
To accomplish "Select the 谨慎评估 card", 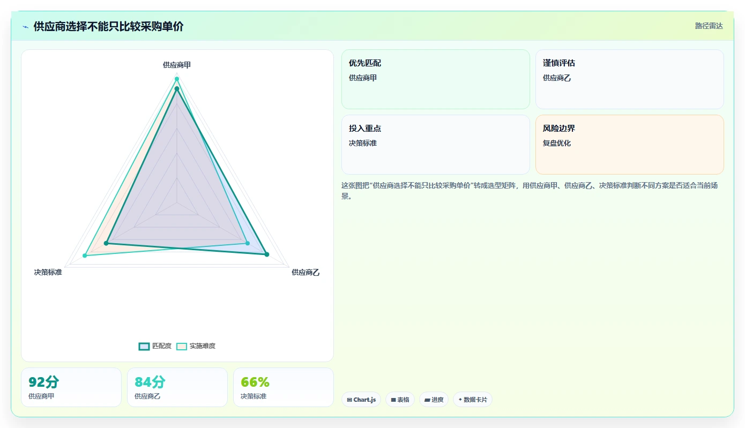I will coord(630,79).
